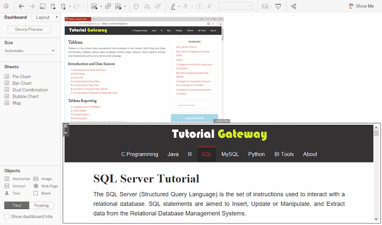Screen dimensions: 382x225
Task: Click the Undo back arrow
Action: click(x=21, y=6)
